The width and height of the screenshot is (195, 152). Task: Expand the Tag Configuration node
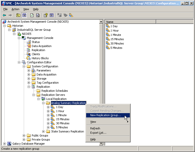coord(29,83)
